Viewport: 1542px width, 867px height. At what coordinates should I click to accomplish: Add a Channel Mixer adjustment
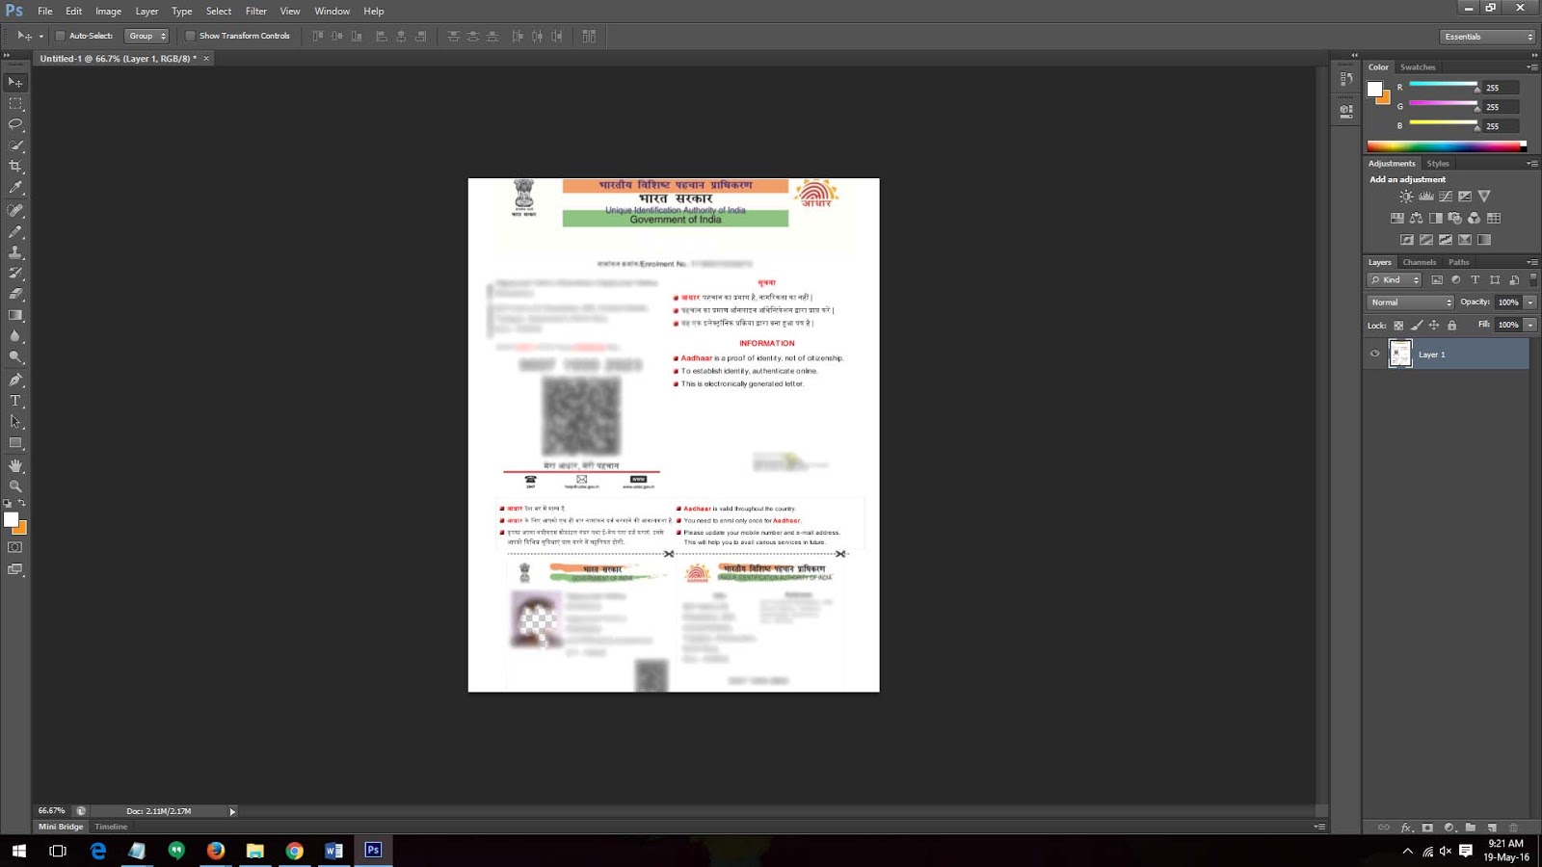pos(1474,218)
